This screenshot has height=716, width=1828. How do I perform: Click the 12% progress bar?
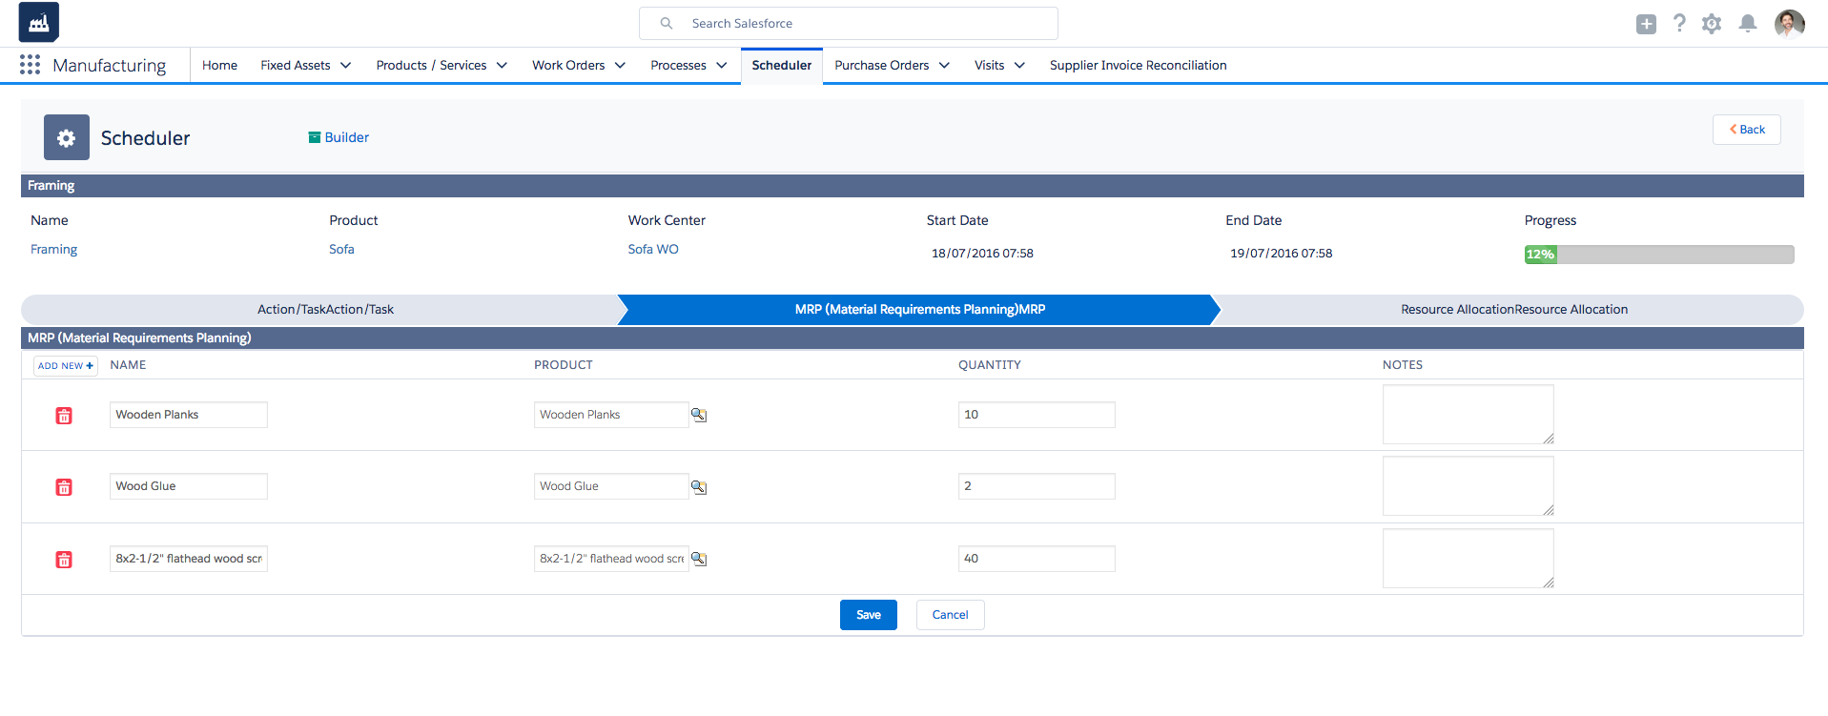pyautogui.click(x=1659, y=255)
